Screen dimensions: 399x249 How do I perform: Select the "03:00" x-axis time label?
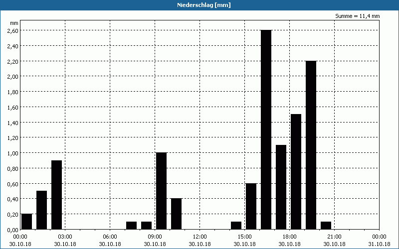click(65, 237)
